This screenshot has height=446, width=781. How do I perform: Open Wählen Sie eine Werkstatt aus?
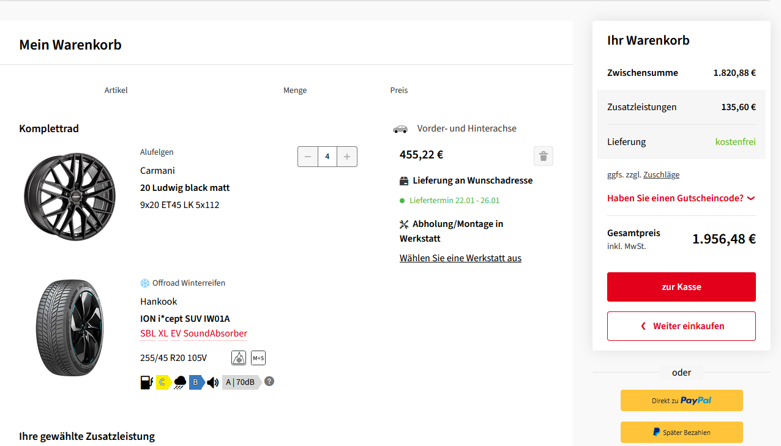(x=460, y=258)
